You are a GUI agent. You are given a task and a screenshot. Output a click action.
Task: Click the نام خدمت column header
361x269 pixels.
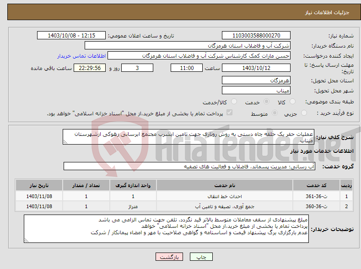[x=225, y=185]
